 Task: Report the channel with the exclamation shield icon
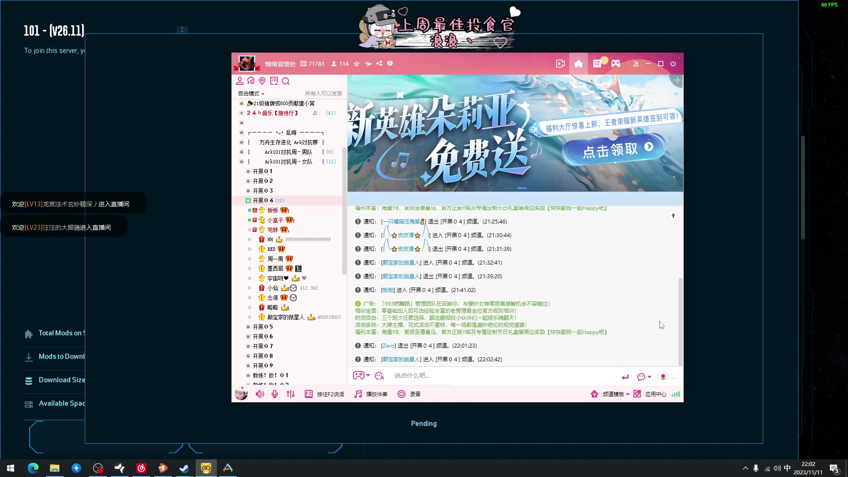[390, 64]
